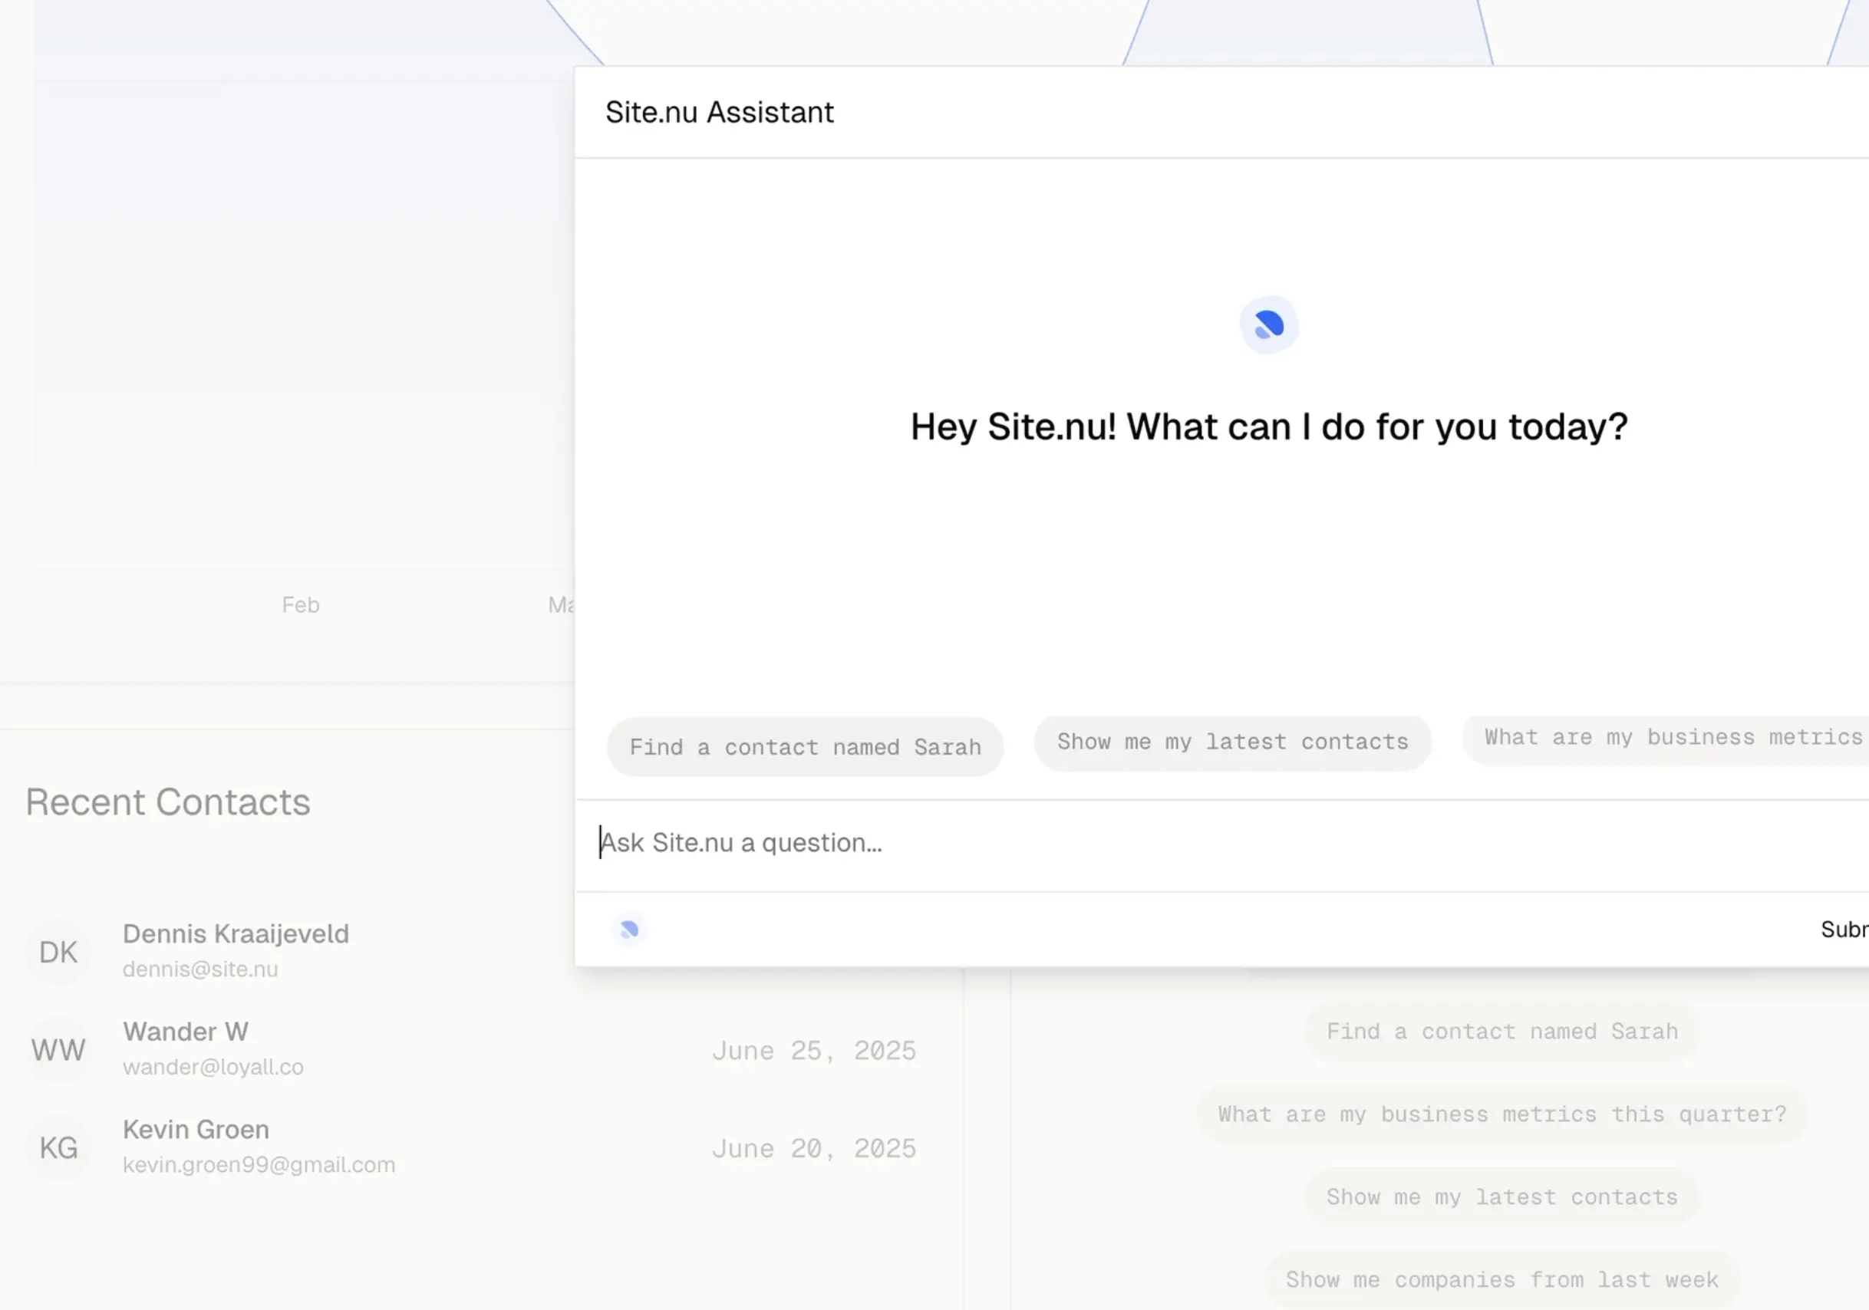Select 'Show me my latest contacts' chip in assistant

point(1231,742)
